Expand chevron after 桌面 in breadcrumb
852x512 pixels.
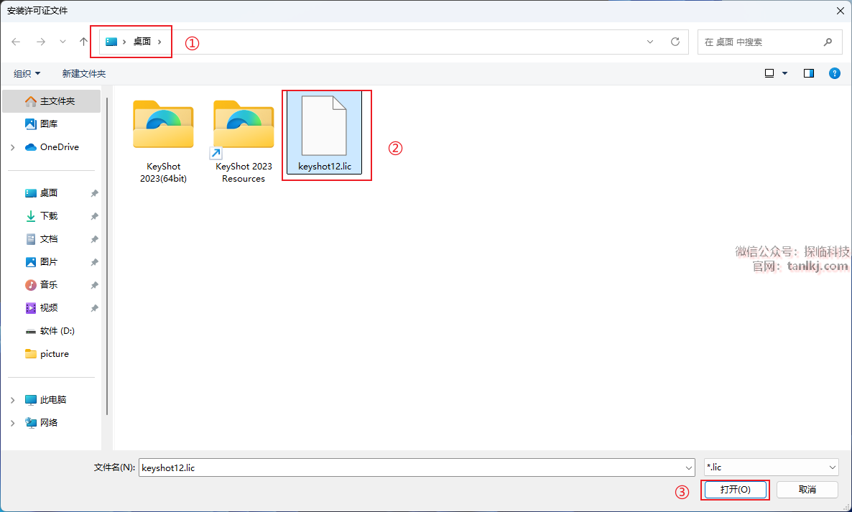point(159,42)
